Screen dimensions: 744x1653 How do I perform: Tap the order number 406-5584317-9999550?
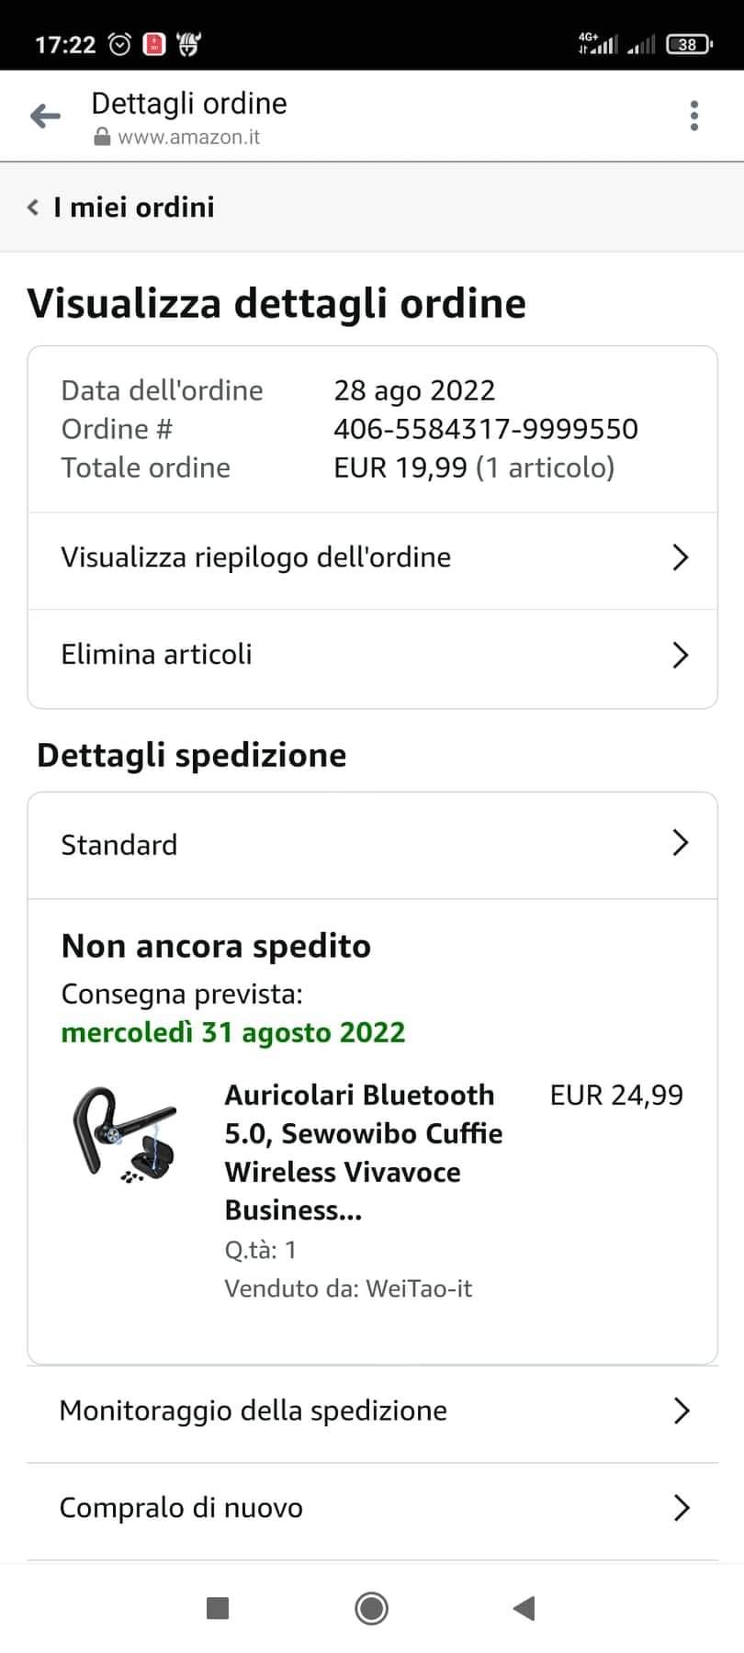tap(486, 429)
